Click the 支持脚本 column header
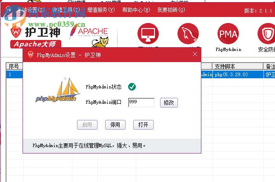275x182 pixels. [x=238, y=66]
